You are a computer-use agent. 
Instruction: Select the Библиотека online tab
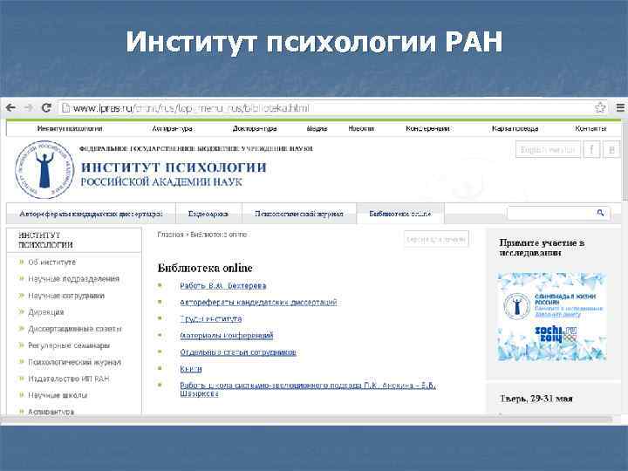click(x=400, y=214)
